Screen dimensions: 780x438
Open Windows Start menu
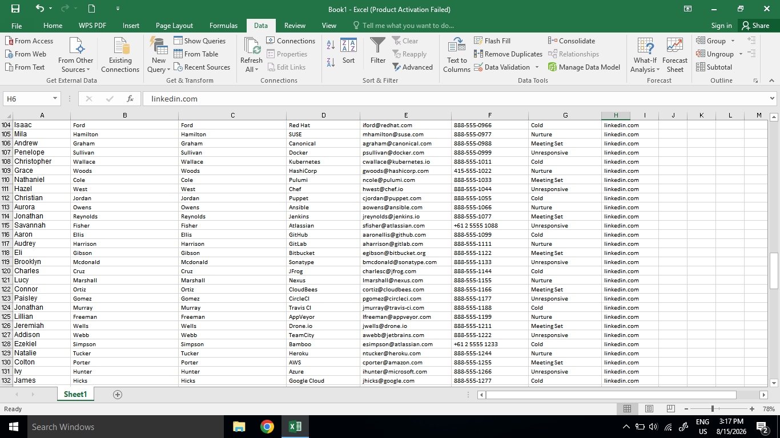tap(14, 427)
